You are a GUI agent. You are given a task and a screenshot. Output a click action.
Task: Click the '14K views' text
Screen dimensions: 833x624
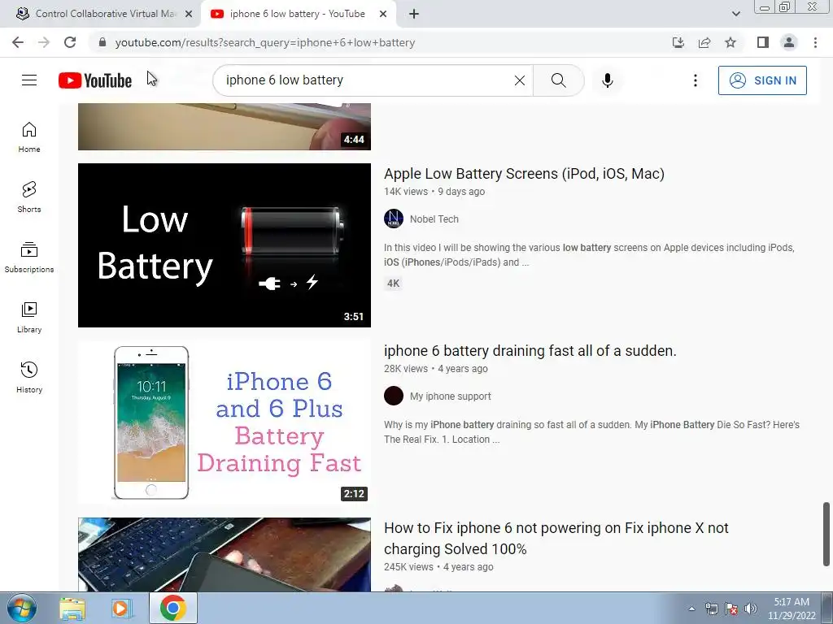coord(406,192)
